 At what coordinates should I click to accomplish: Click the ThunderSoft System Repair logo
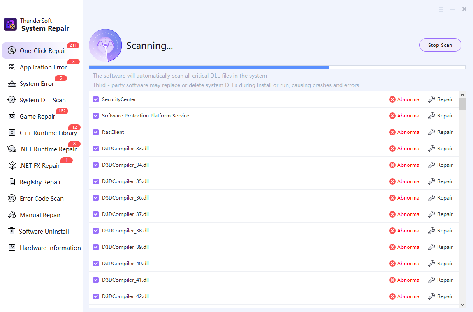click(x=10, y=25)
